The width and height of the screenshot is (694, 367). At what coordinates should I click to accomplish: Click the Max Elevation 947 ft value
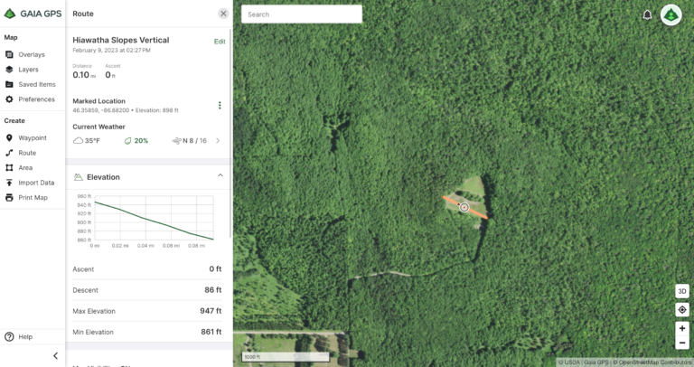pyautogui.click(x=211, y=311)
